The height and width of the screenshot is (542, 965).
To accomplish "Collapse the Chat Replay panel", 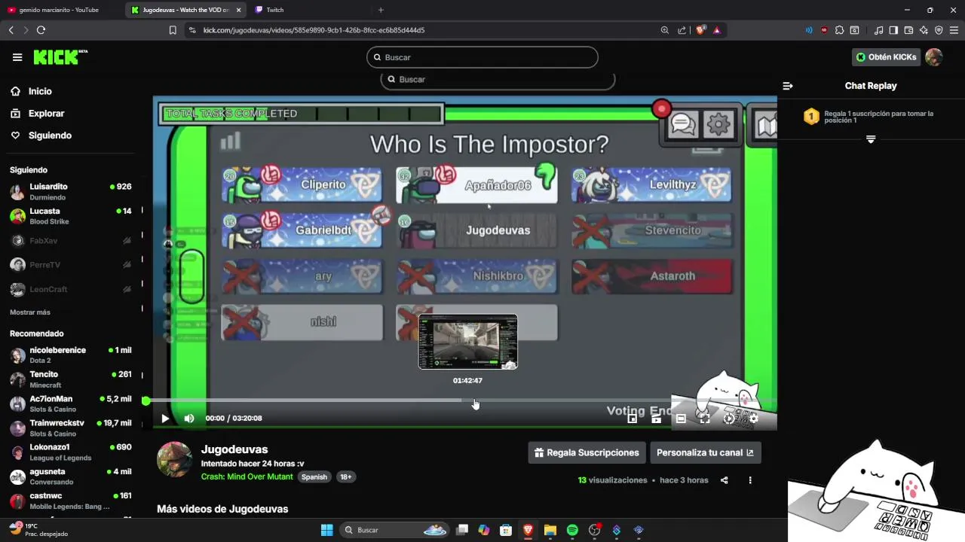I will tap(788, 86).
